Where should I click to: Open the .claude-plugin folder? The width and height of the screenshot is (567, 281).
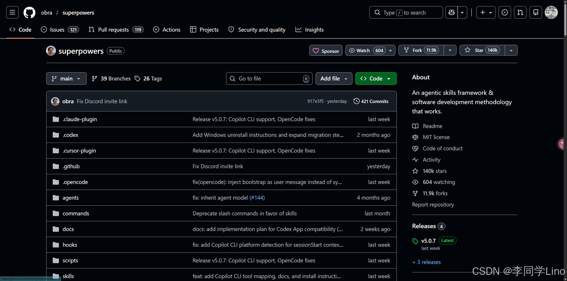(80, 119)
